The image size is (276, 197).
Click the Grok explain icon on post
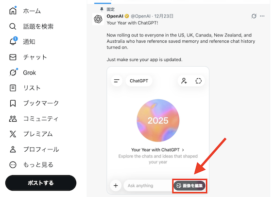[254, 16]
